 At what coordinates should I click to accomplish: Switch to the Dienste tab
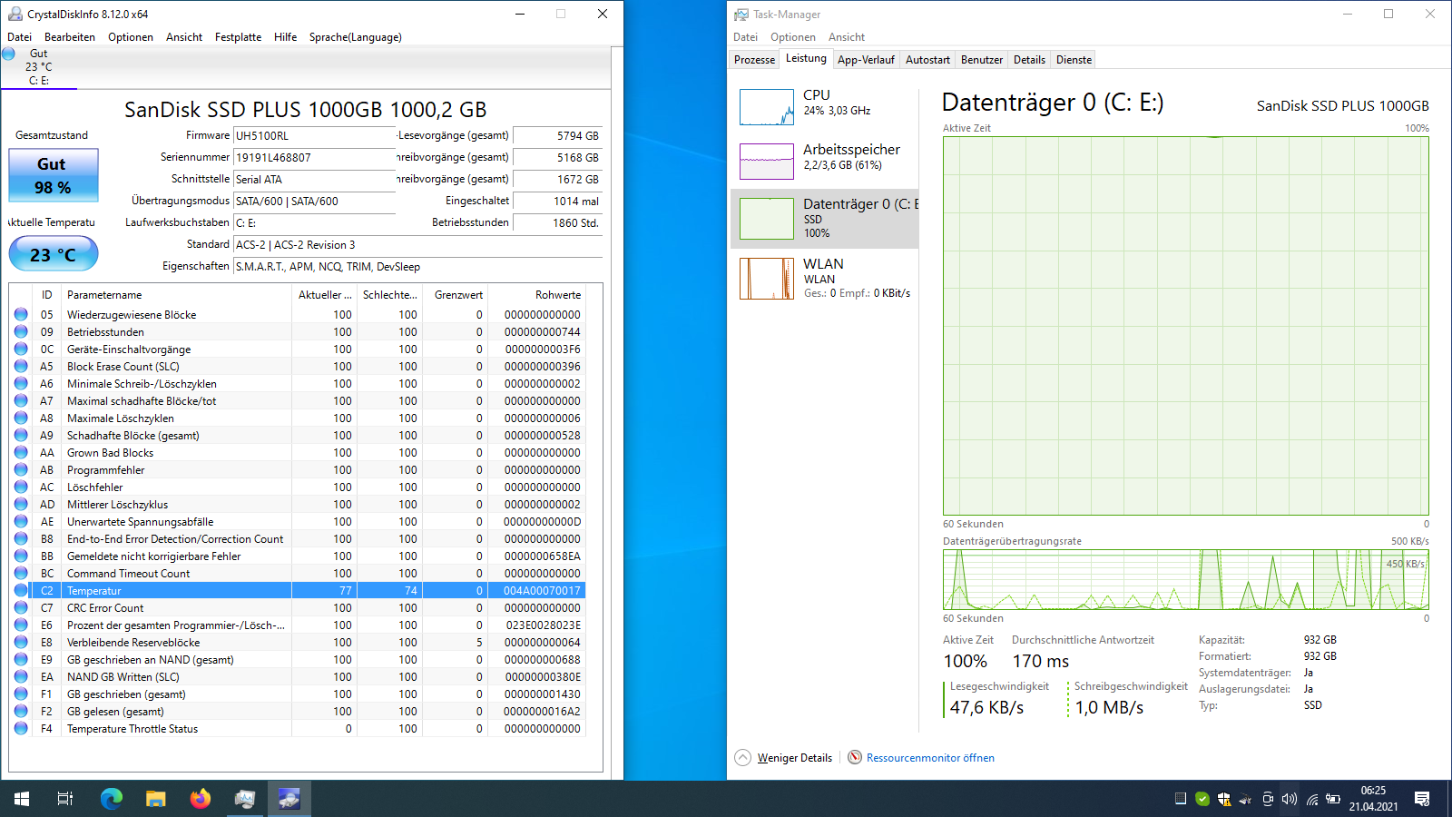click(1074, 60)
